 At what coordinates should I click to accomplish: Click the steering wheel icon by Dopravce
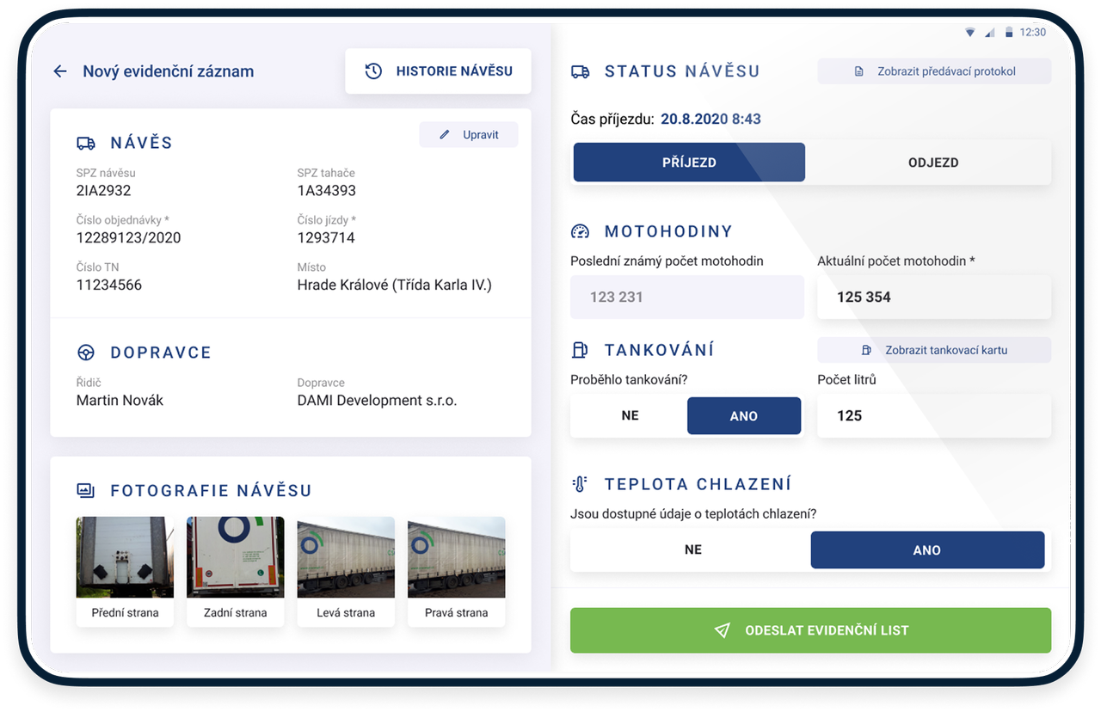(86, 353)
